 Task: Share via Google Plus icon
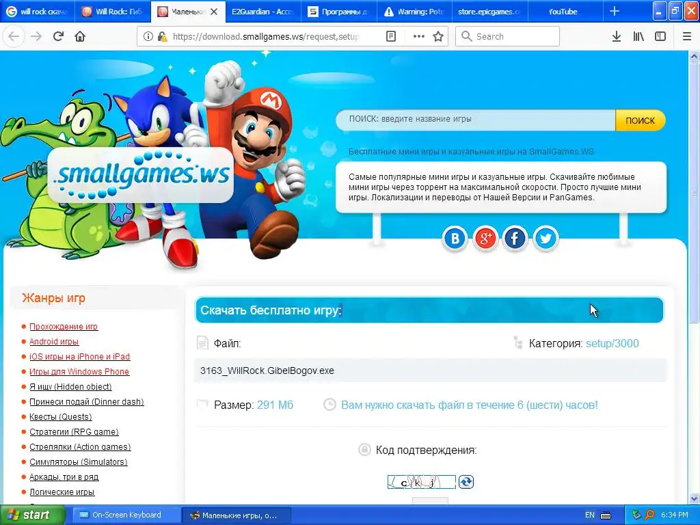point(485,239)
